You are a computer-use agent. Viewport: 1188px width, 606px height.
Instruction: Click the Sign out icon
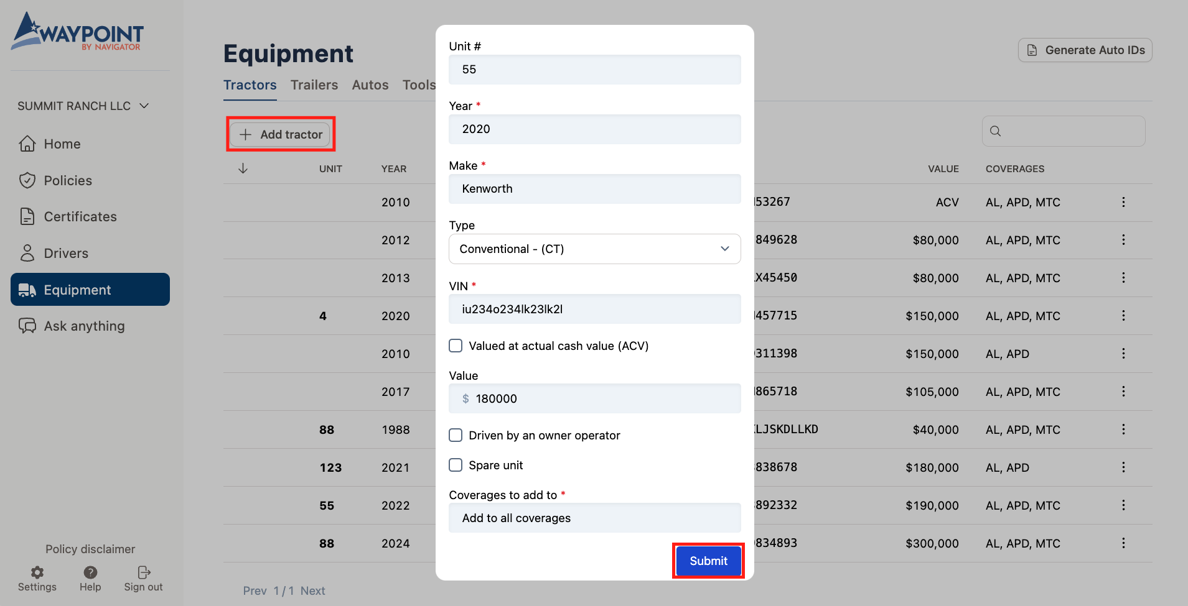pyautogui.click(x=143, y=572)
